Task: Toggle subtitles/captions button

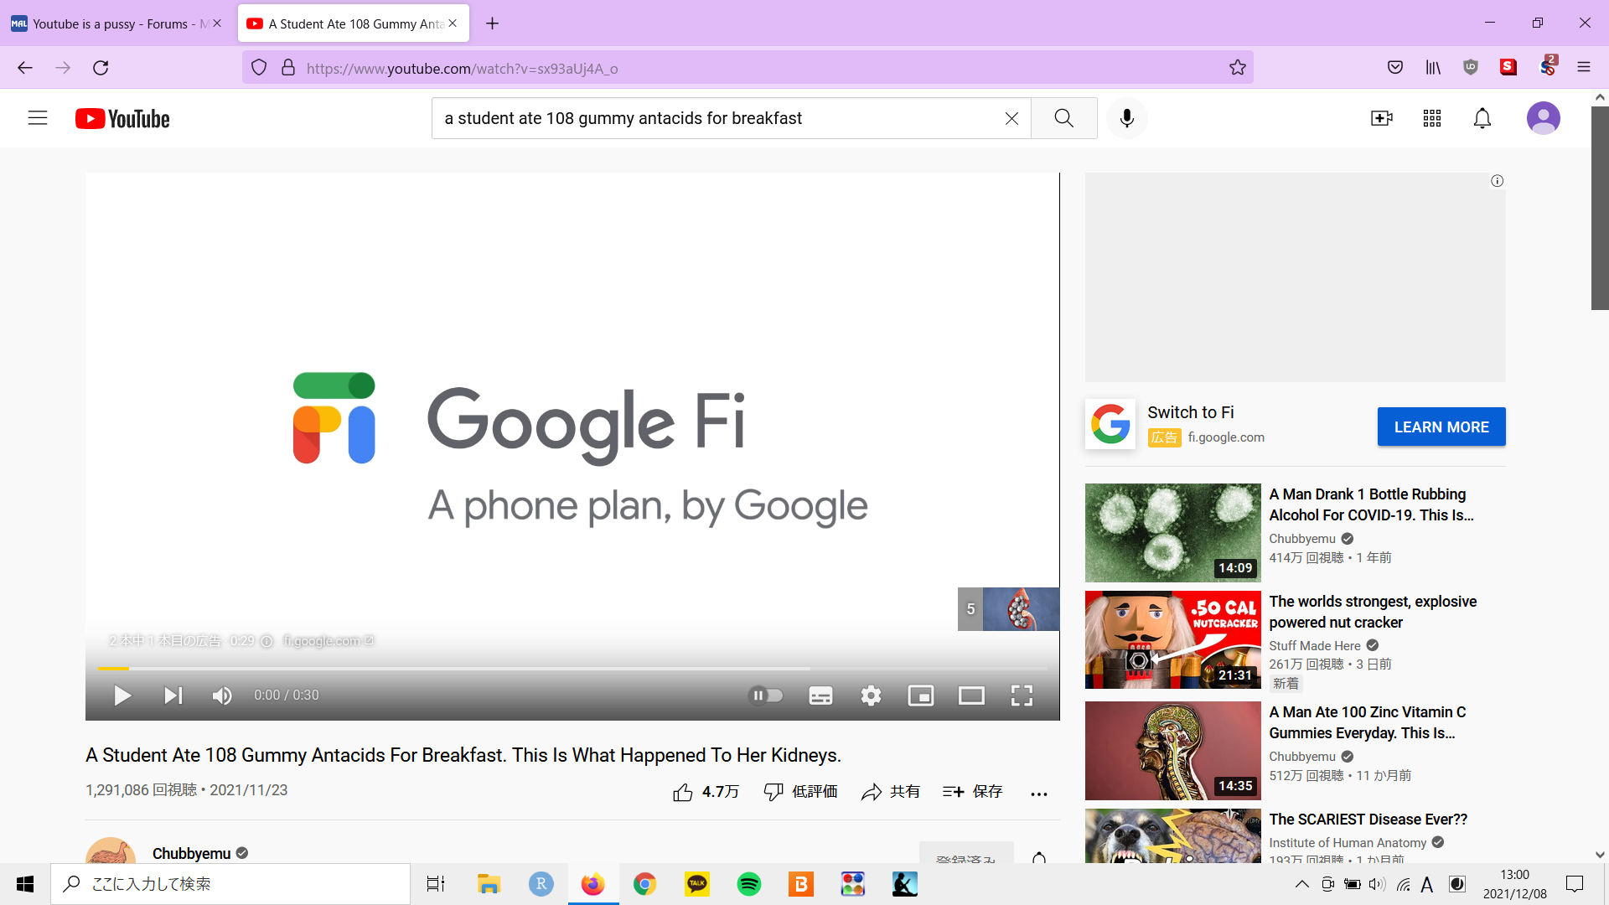Action: coord(820,696)
